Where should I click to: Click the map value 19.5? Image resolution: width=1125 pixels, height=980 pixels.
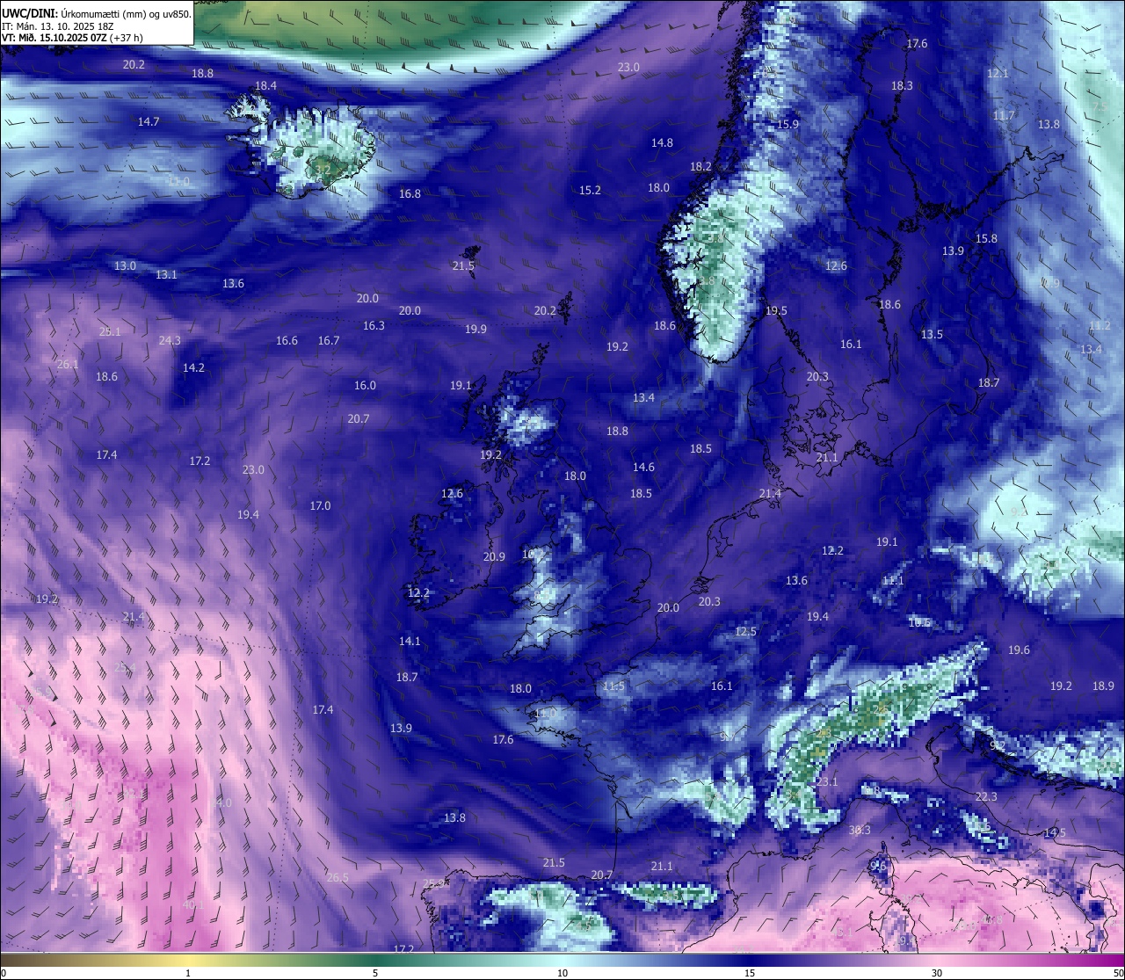coord(776,310)
